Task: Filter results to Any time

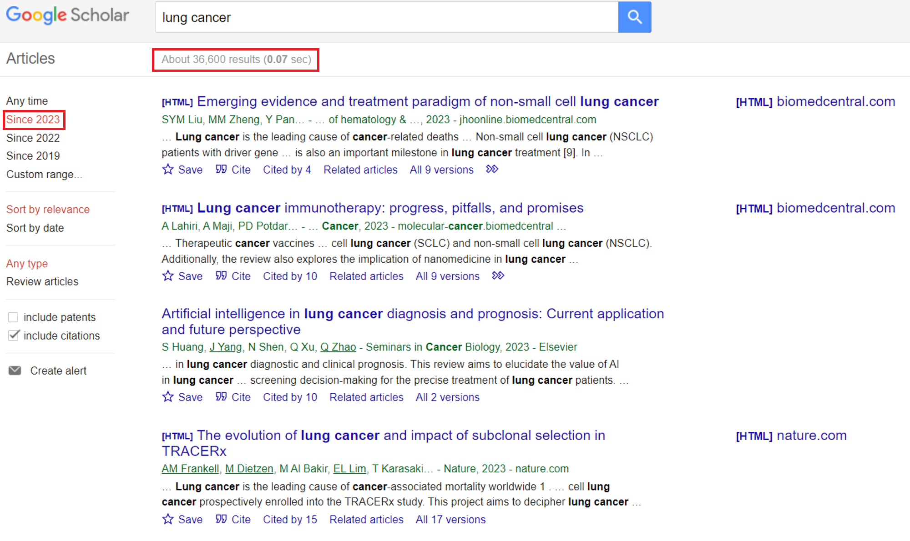Action: (x=27, y=101)
